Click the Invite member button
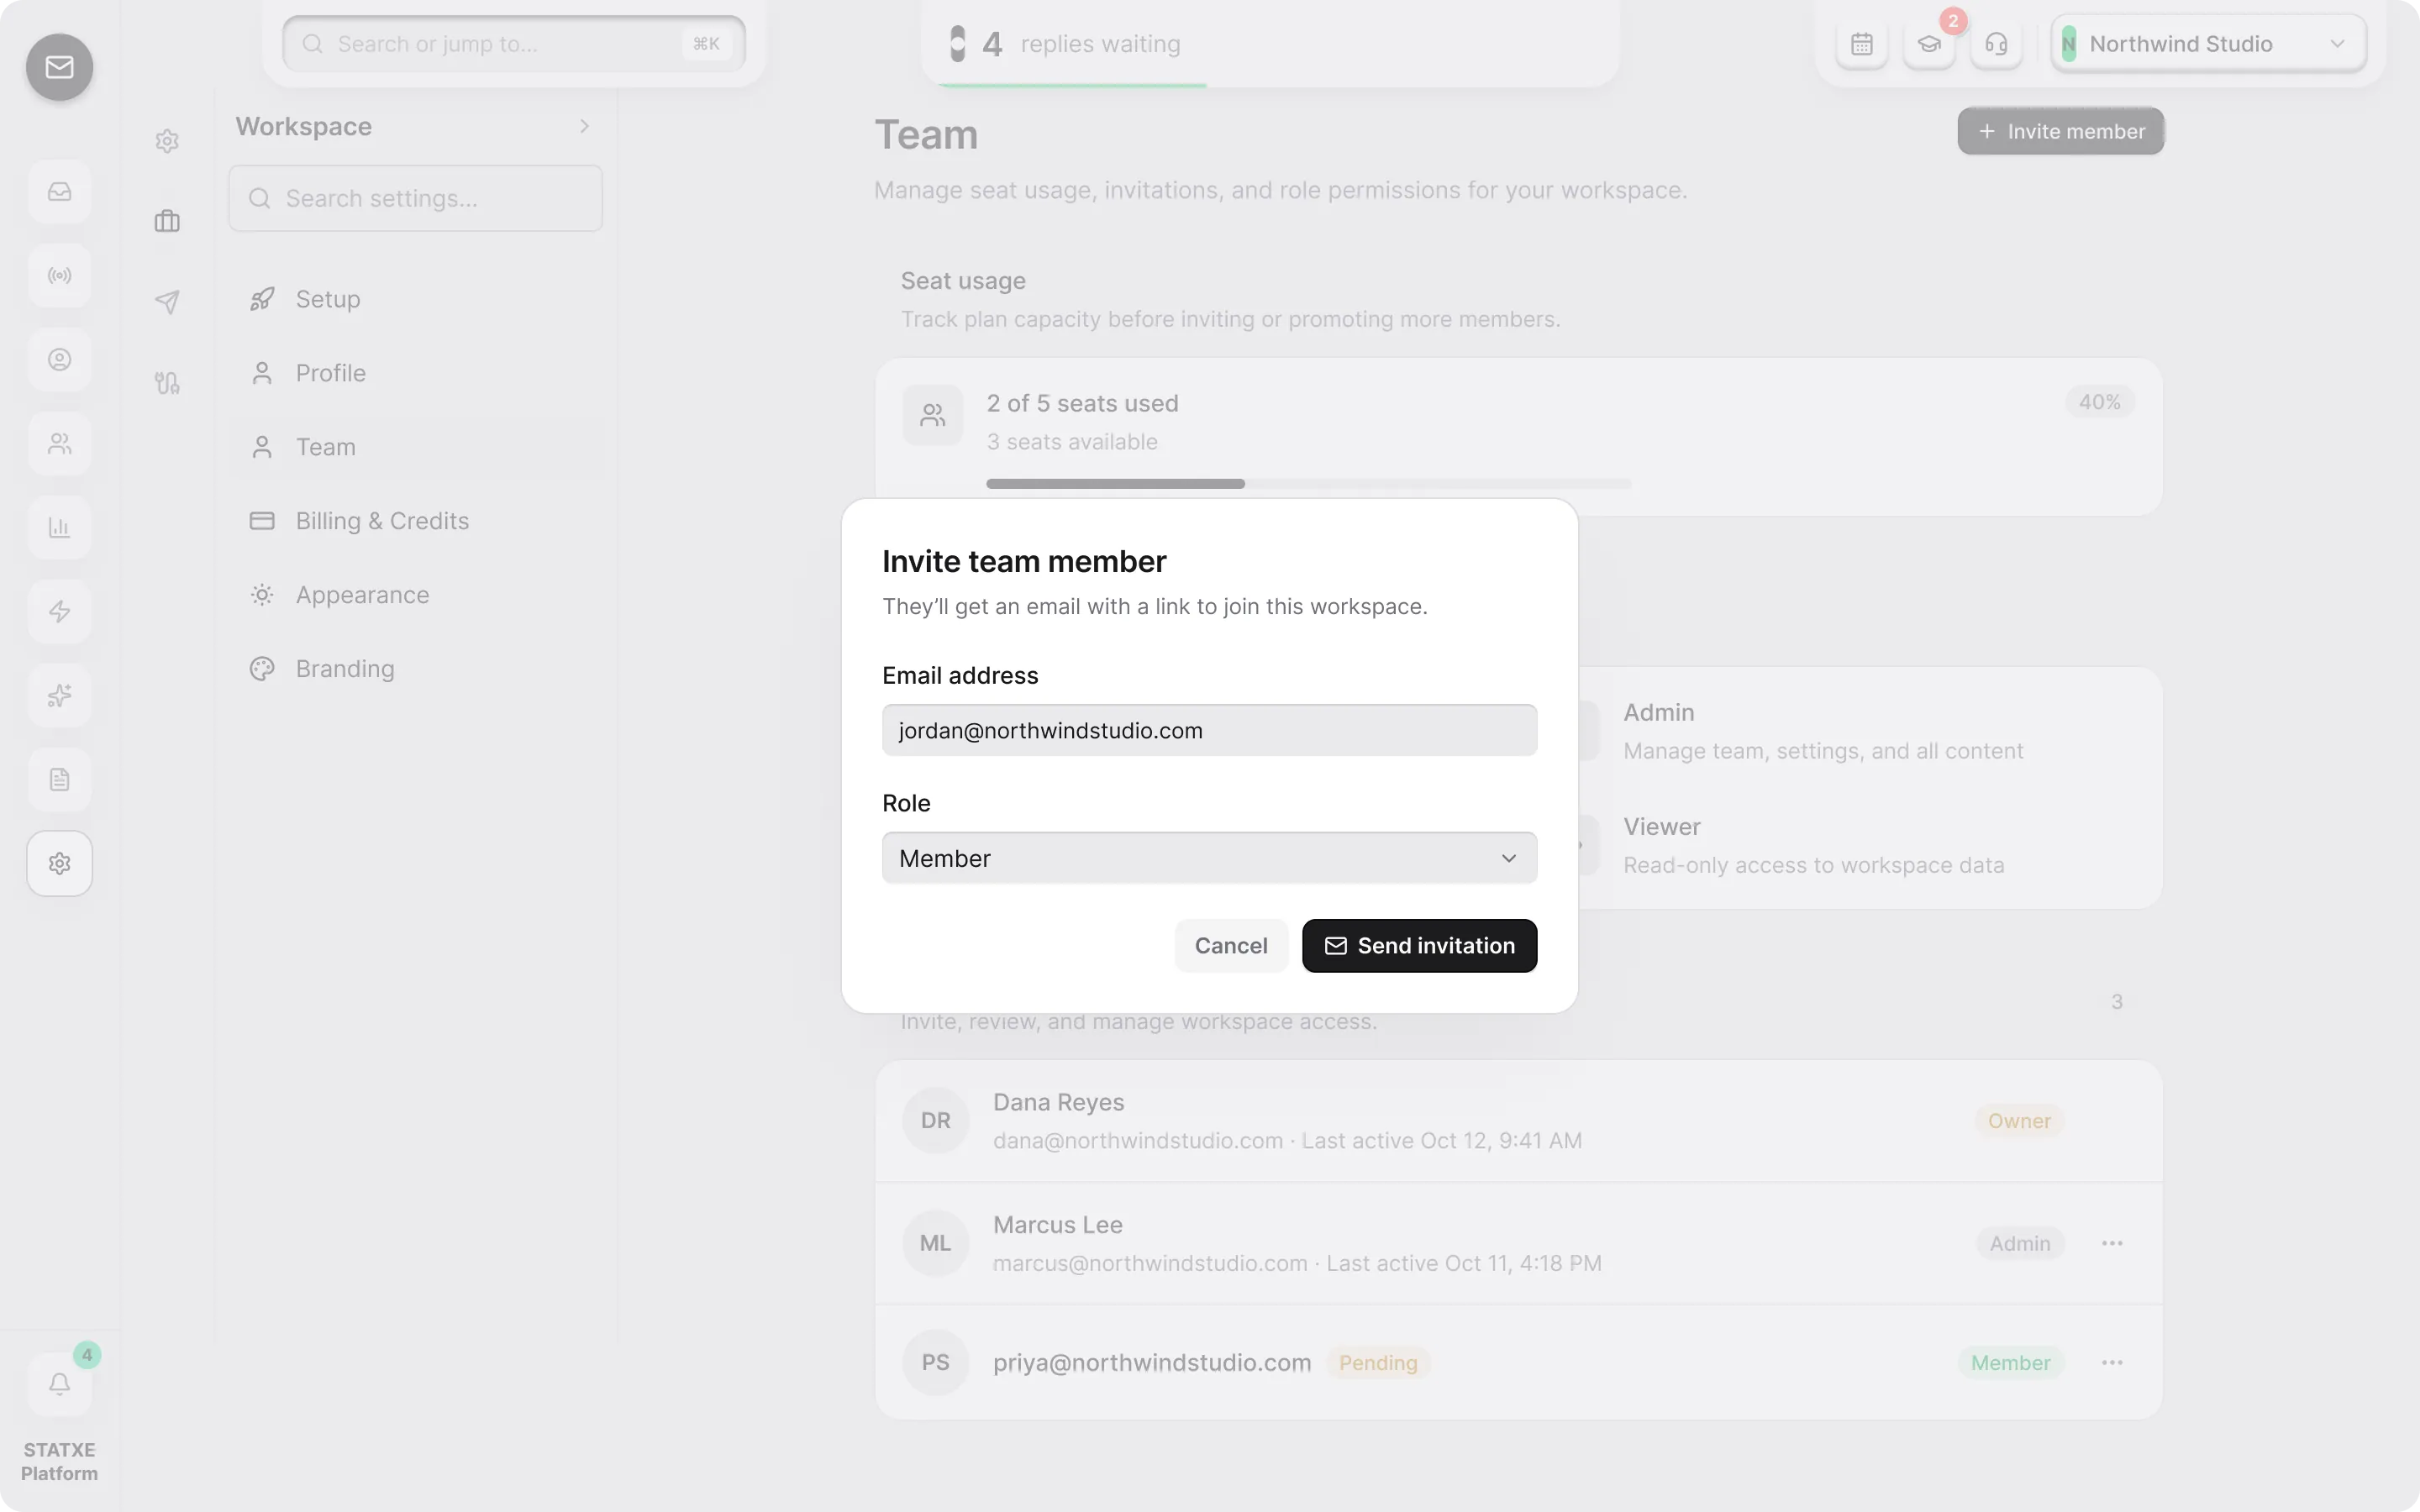 point(2060,131)
